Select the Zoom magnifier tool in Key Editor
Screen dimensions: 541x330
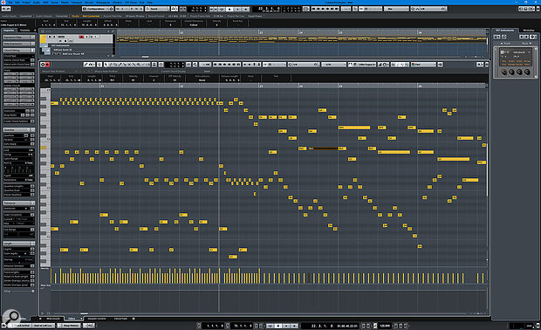(x=139, y=65)
